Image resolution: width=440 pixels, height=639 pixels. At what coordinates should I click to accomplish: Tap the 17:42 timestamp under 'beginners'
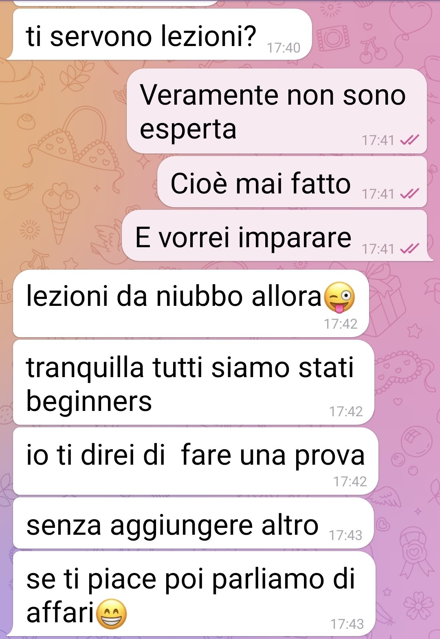(346, 411)
